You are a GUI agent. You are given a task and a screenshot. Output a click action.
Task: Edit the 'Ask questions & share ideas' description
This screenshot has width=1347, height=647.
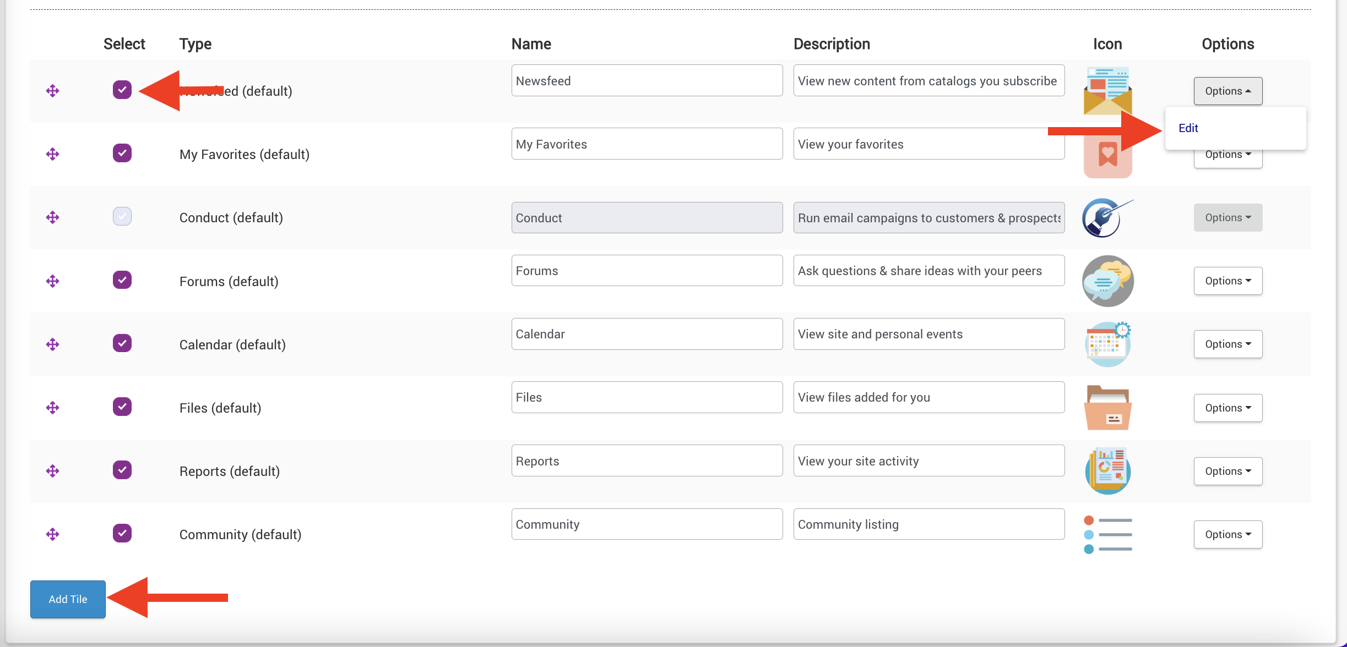[x=929, y=270]
